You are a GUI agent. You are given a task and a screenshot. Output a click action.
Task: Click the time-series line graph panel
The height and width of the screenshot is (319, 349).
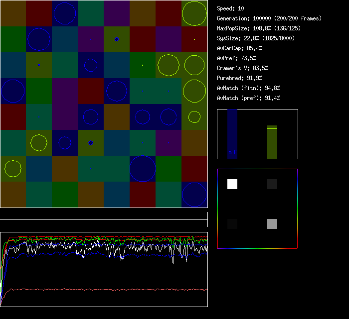pos(104,269)
